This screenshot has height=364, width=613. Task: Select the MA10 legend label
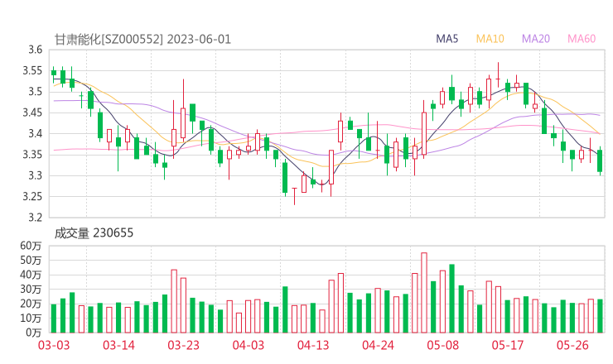pyautogui.click(x=490, y=39)
